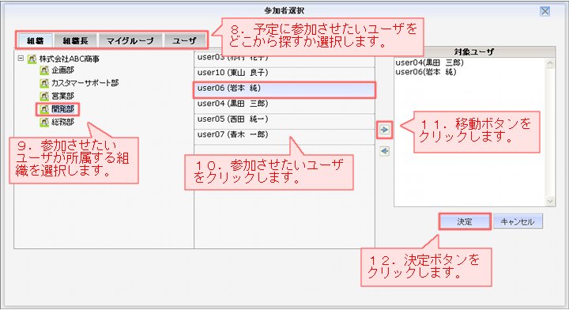Collapse the 株式会社ABC商事 tree node

point(21,58)
